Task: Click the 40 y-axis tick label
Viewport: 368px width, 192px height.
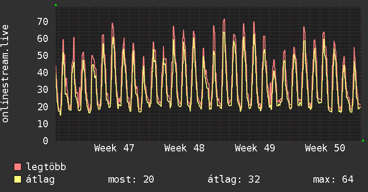Action: [x=43, y=72]
